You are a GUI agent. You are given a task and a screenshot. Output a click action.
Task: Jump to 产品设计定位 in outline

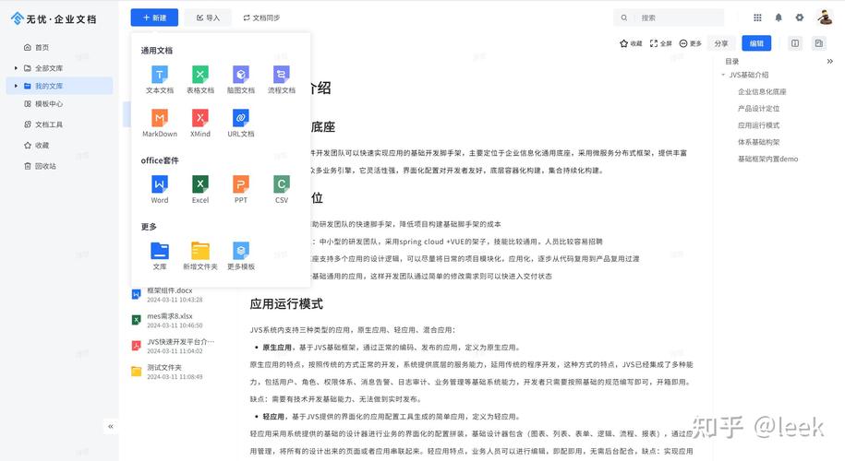pyautogui.click(x=759, y=109)
